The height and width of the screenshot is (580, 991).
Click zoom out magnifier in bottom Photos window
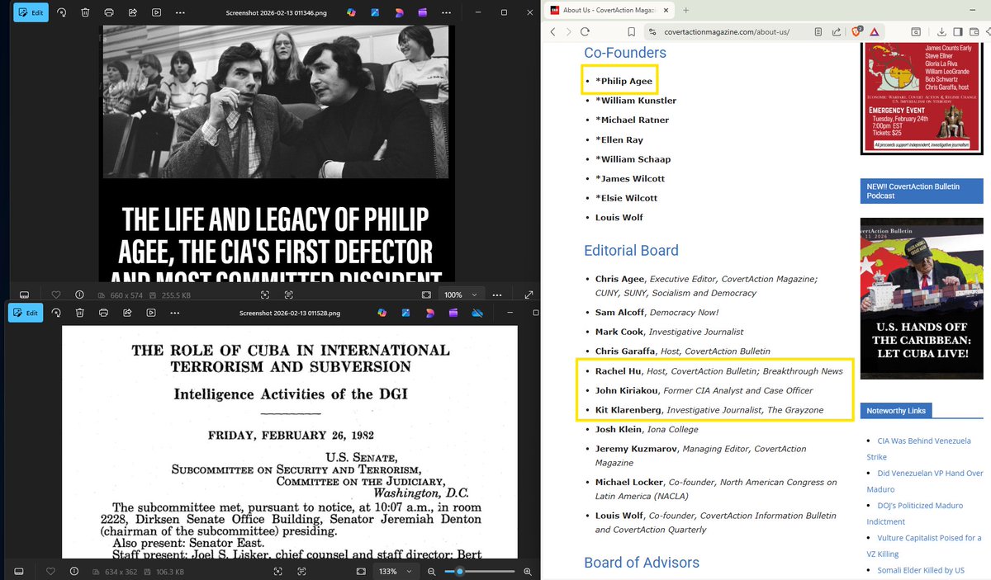coord(433,571)
